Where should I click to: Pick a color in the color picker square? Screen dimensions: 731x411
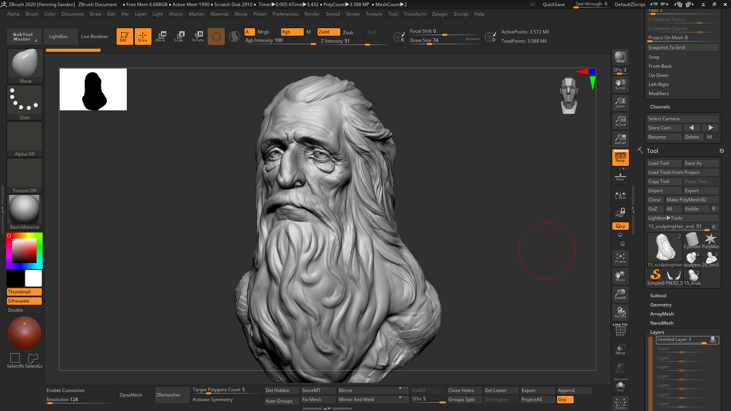tap(24, 251)
